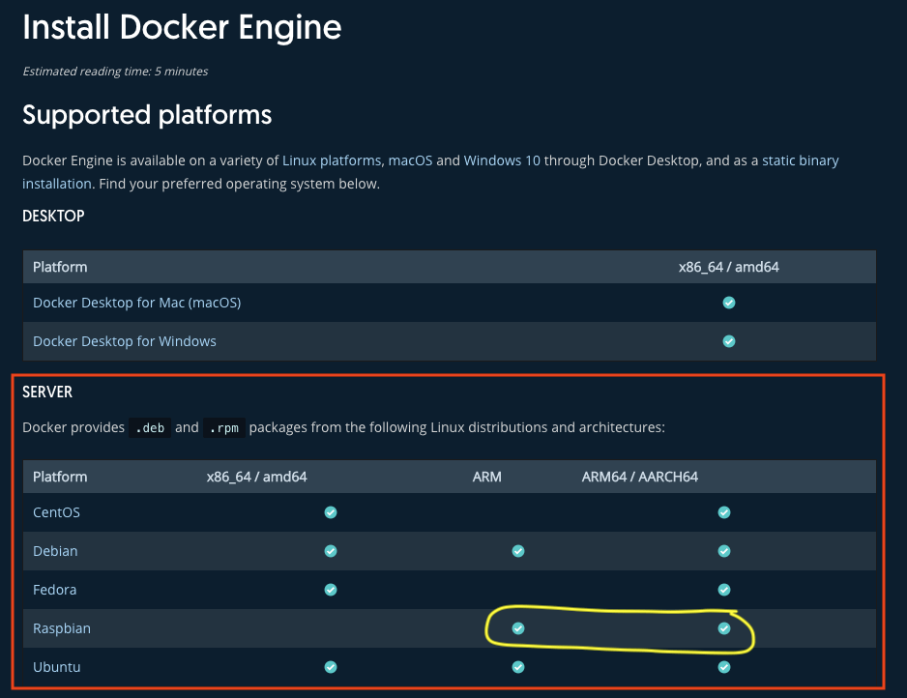The width and height of the screenshot is (907, 698).
Task: Open the CentOS platform link
Action: (x=56, y=512)
